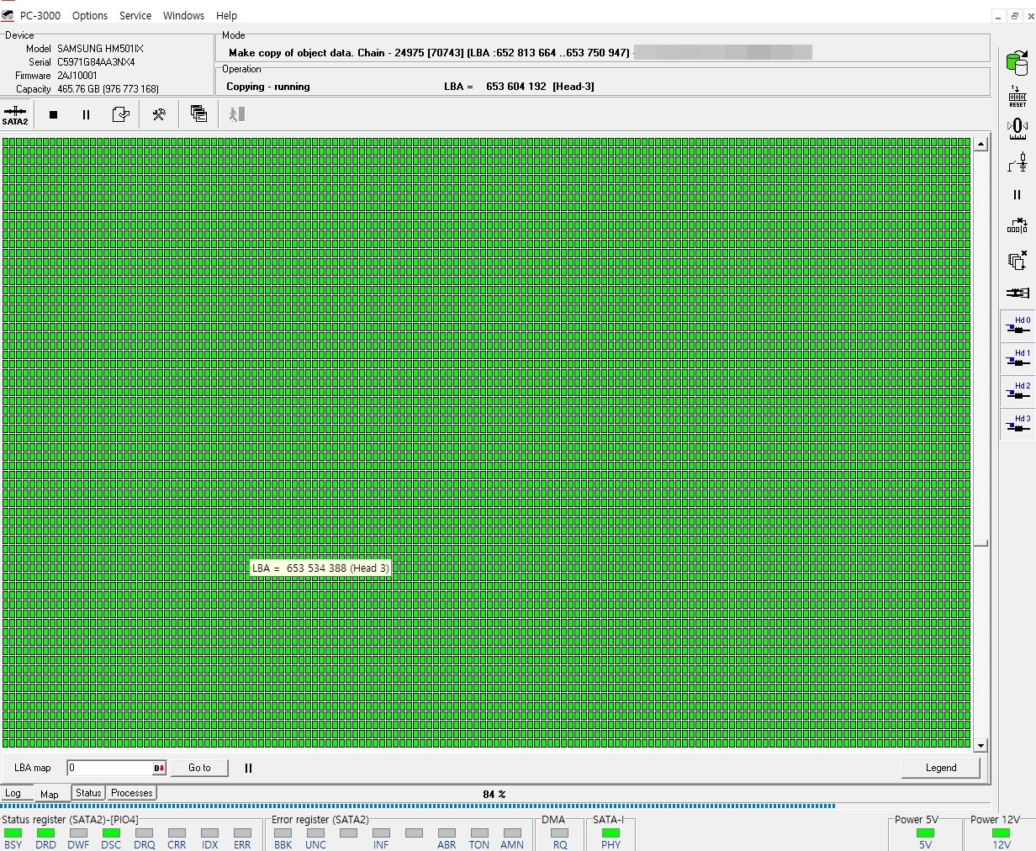Click the serial number C5971G84AA3NX4
This screenshot has height=851, width=1036.
point(96,62)
